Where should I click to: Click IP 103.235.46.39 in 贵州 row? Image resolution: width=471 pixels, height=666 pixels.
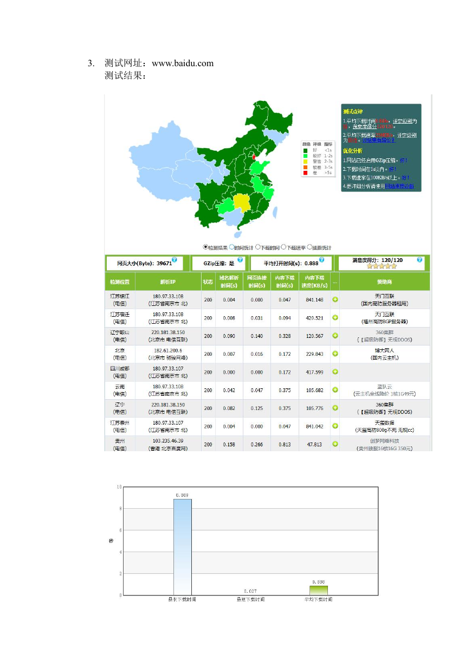(x=168, y=441)
